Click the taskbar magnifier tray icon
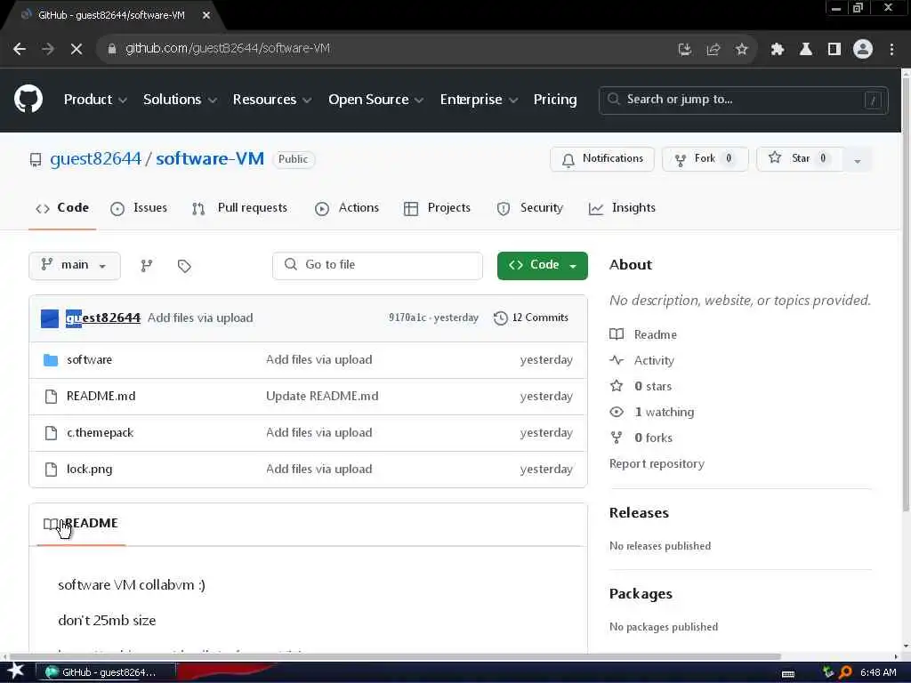 coord(845,672)
